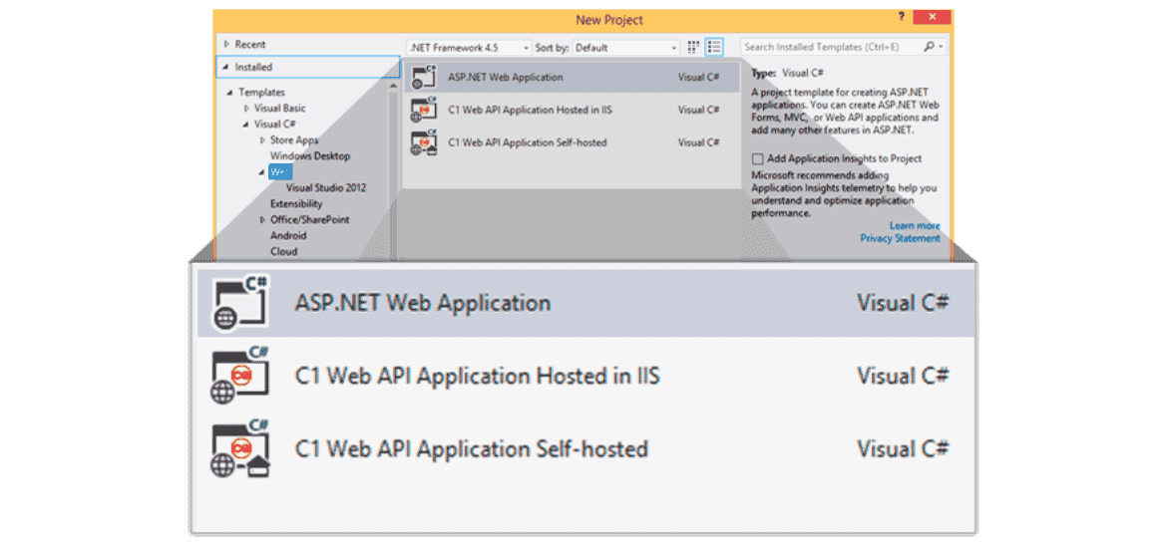Image resolution: width=1167 pixels, height=548 pixels.
Task: Switch to medium icons list view
Action: (714, 47)
